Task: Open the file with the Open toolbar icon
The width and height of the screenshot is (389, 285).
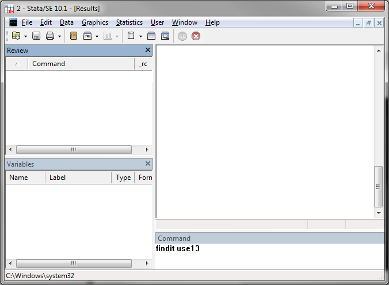Action: pyautogui.click(x=16, y=36)
